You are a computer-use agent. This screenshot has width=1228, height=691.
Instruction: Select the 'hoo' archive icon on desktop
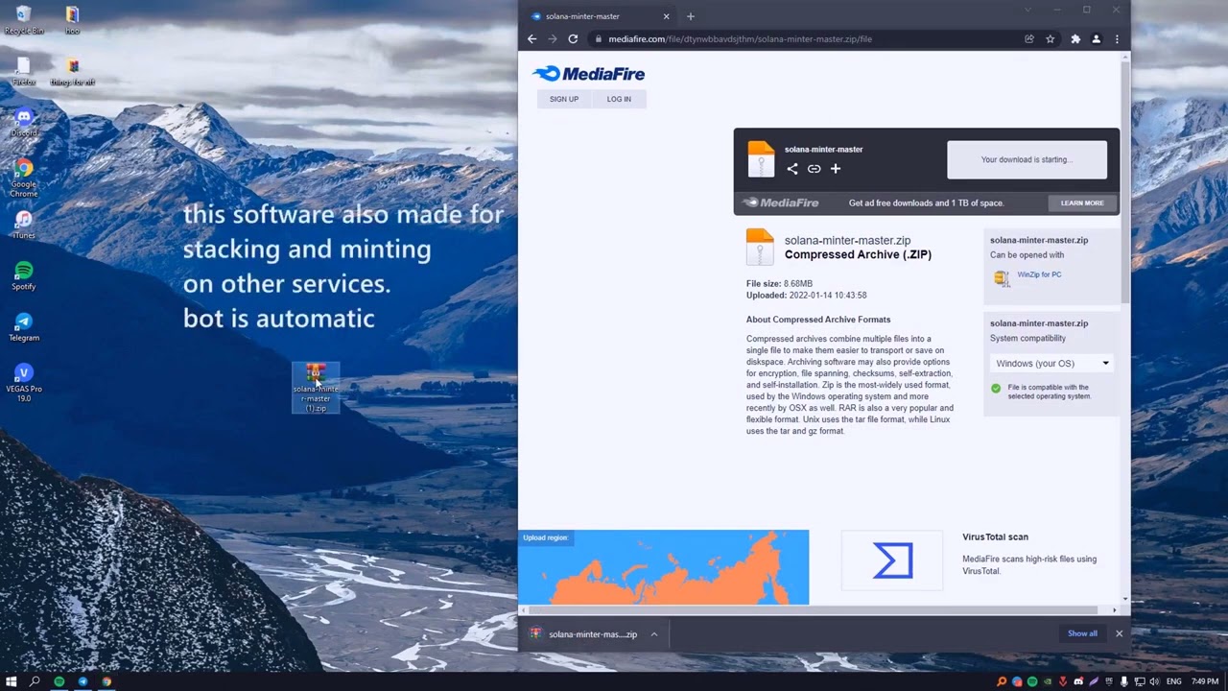point(73,19)
